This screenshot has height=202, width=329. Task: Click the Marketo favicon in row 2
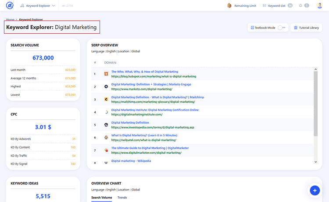coord(106,87)
